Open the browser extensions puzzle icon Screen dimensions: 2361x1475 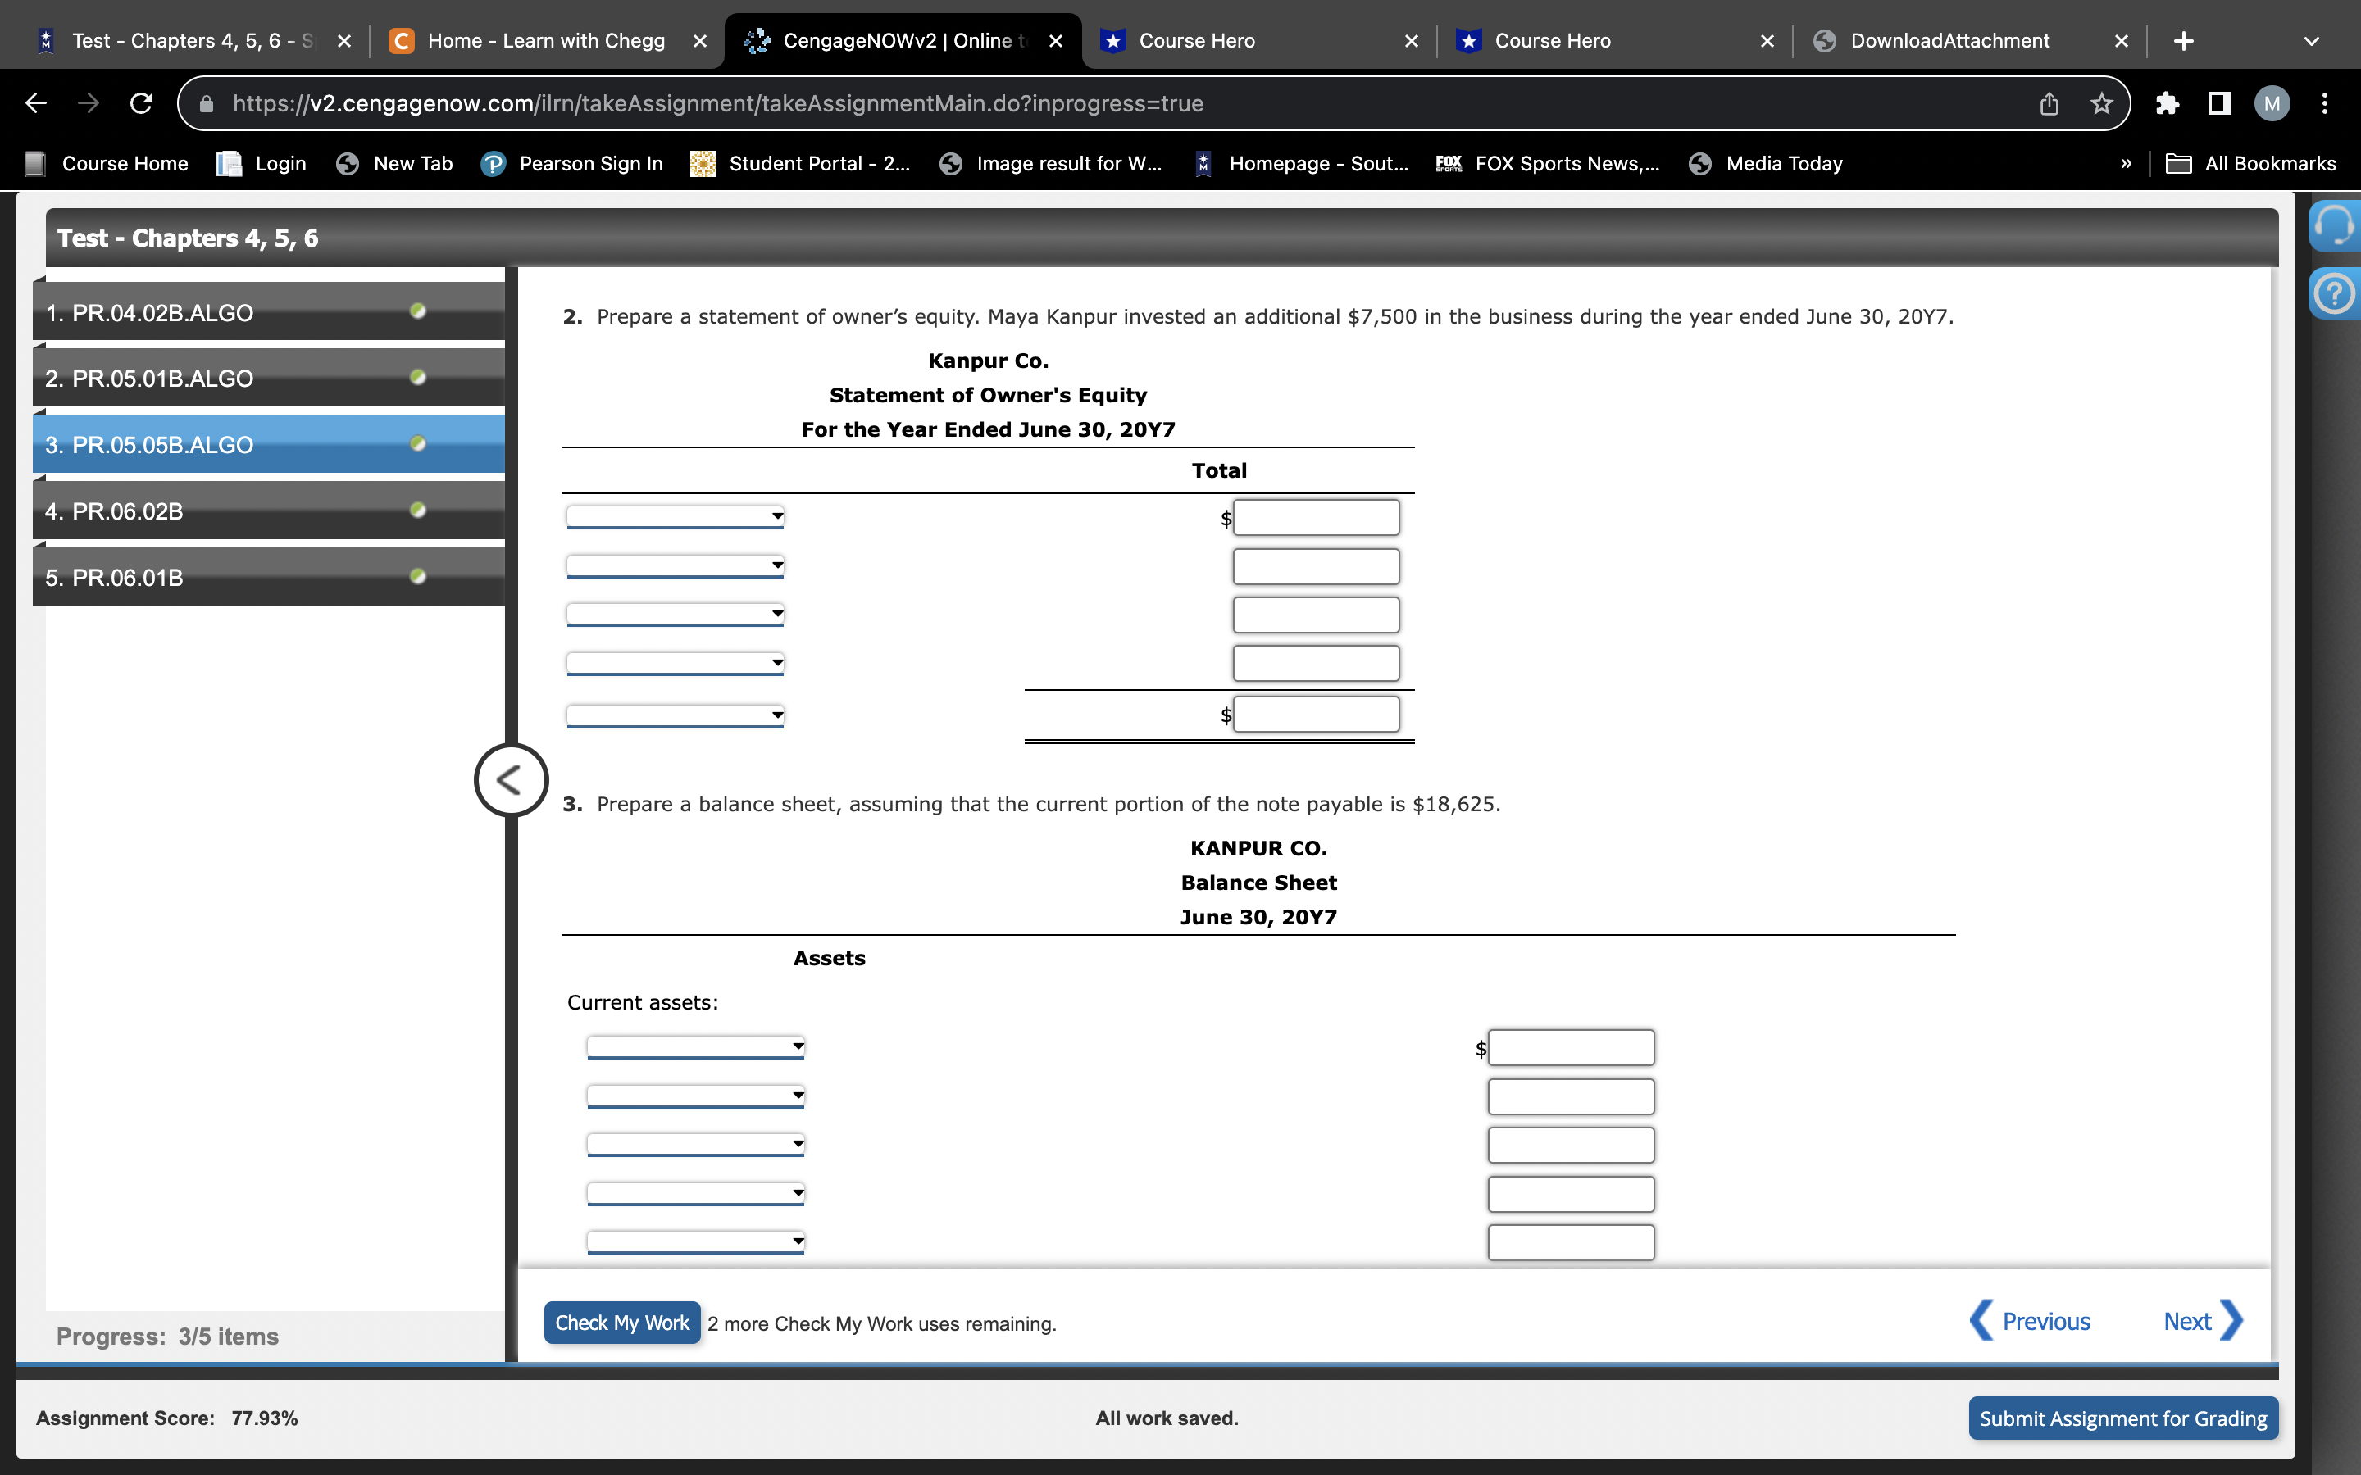point(2168,103)
